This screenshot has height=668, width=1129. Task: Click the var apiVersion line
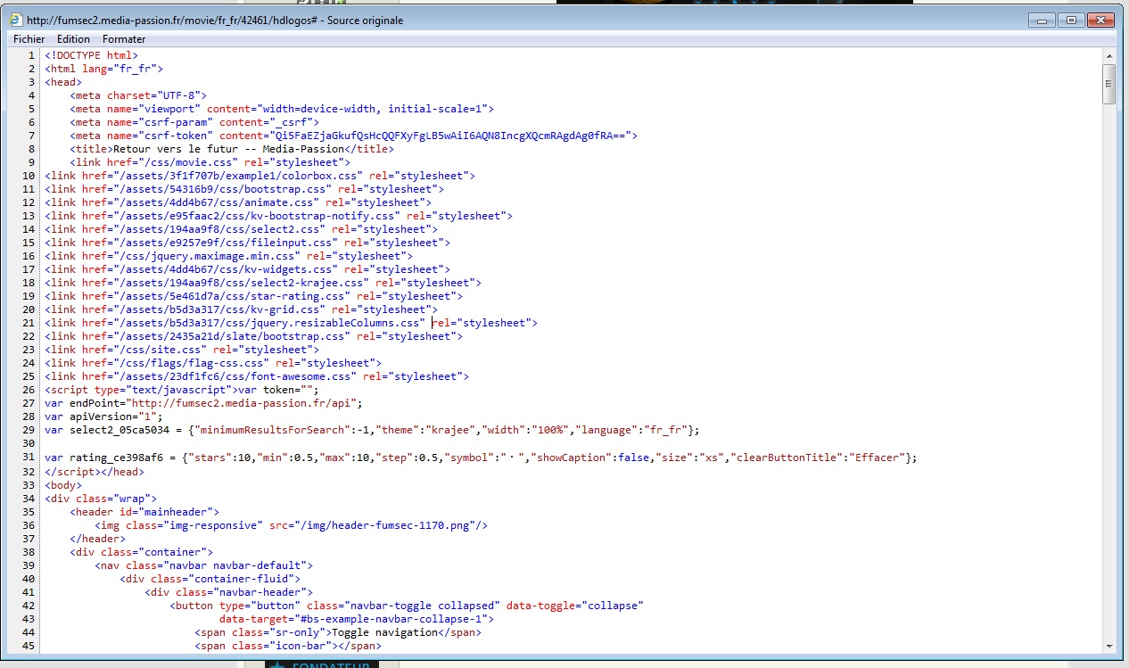[104, 416]
